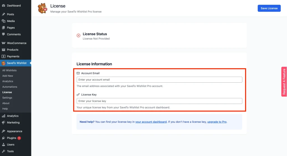
Task: Click the Plugins plug icon
Action: [x=3, y=138]
